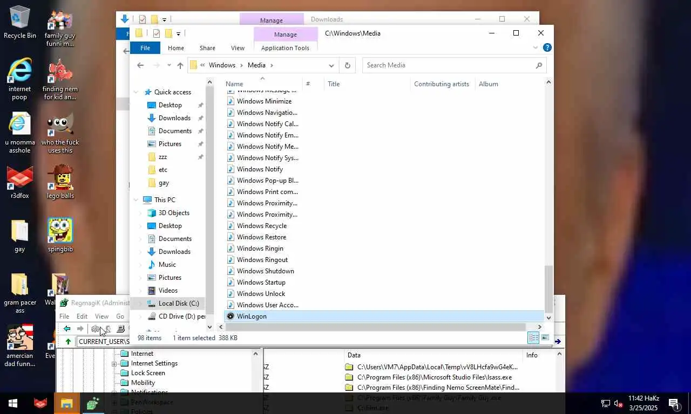Click muted volume icon in system tray
The width and height of the screenshot is (691, 414).
point(619,403)
